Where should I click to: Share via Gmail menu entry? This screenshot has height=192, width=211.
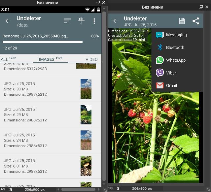click(177, 85)
